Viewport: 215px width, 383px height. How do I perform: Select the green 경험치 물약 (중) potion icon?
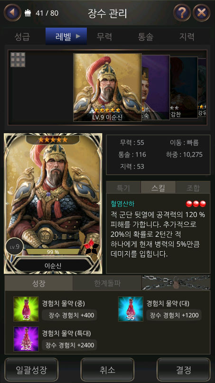(x=26, y=309)
